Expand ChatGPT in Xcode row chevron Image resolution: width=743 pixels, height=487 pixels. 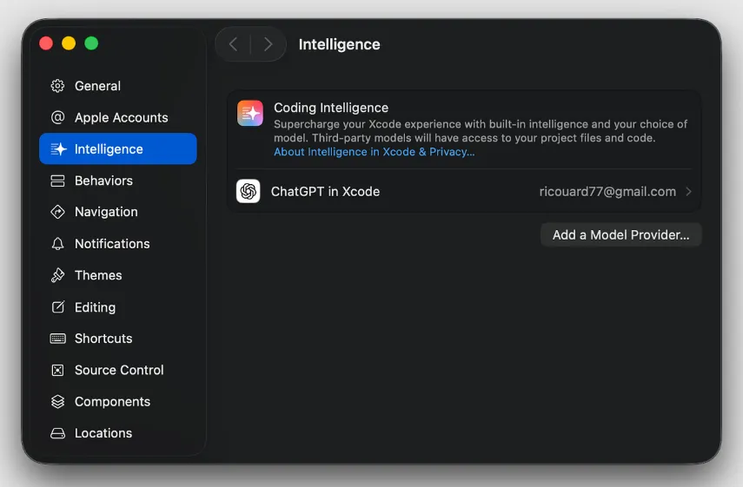pyautogui.click(x=688, y=192)
